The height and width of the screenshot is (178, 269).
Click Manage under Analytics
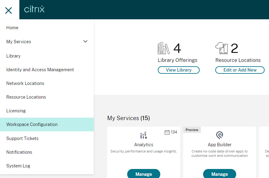tap(144, 174)
